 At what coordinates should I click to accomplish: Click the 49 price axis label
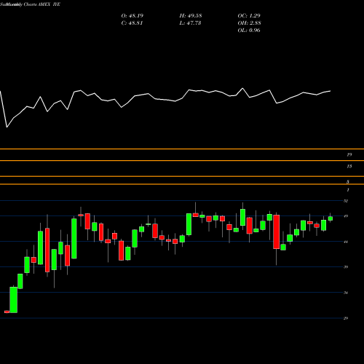[x=346, y=216]
